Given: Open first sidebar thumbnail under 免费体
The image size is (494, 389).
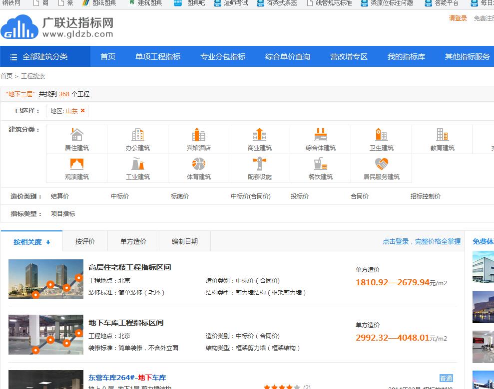Looking at the screenshot, I should point(484,267).
